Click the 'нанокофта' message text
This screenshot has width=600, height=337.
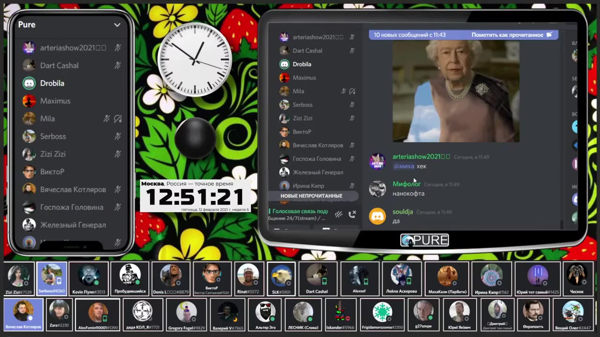(408, 193)
